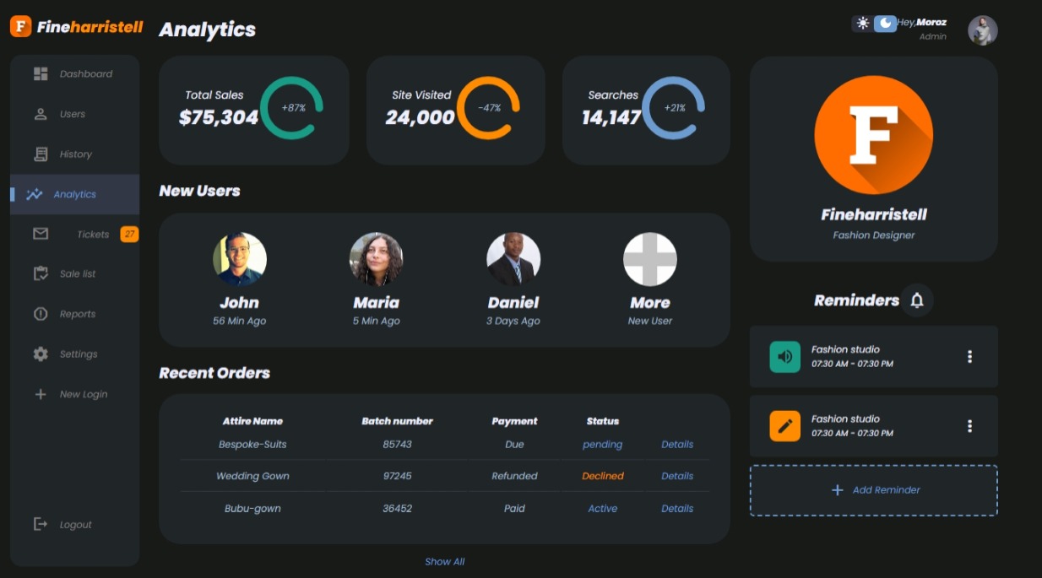
Task: Click the Logout arrow icon
Action: (41, 524)
